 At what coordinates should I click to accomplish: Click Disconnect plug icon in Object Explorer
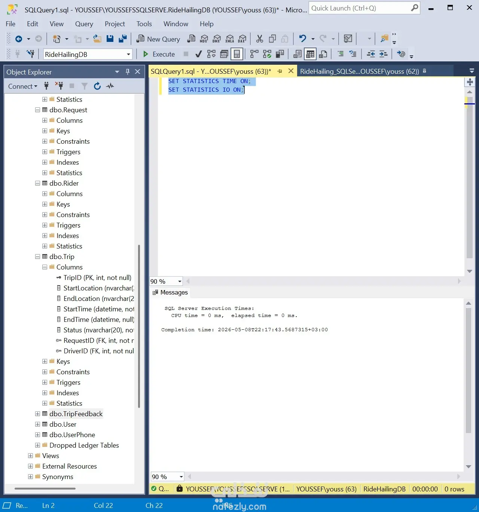point(59,86)
